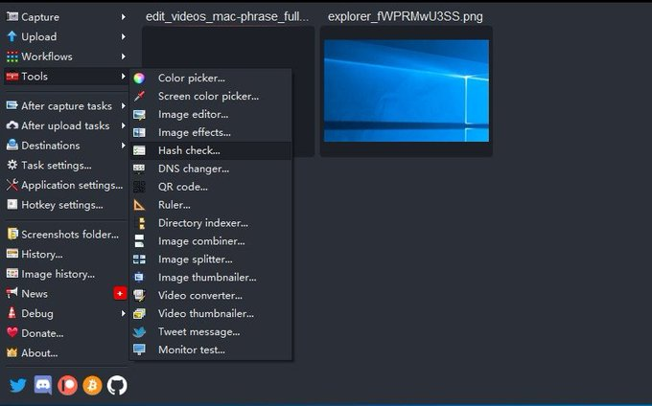Open the Discord link icon
Screen dimensions: 652x406
[x=43, y=385]
